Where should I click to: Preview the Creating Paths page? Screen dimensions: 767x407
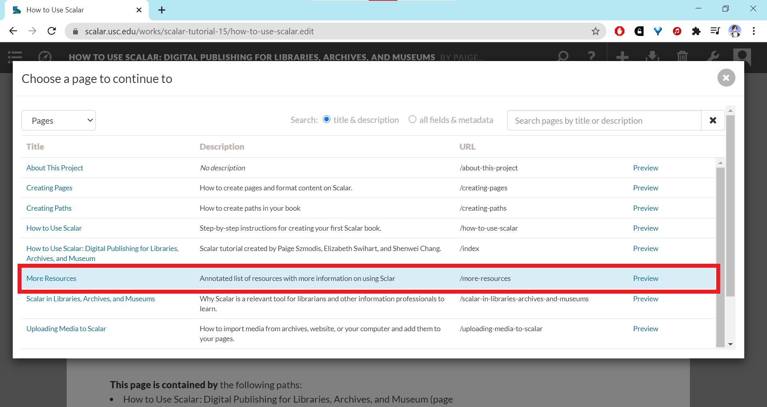tap(645, 208)
